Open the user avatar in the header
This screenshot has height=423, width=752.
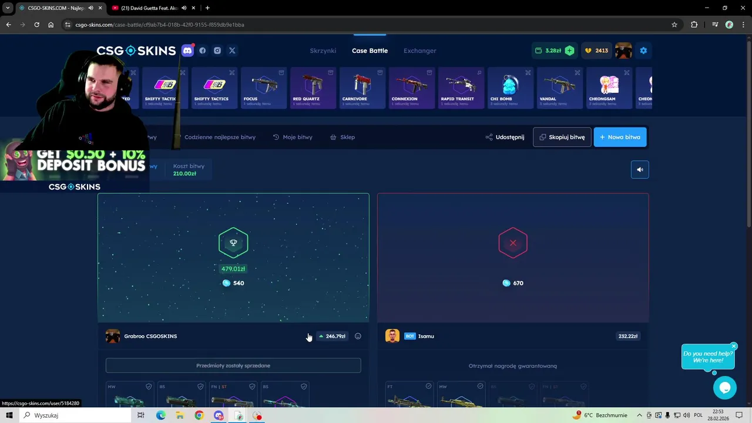(623, 51)
